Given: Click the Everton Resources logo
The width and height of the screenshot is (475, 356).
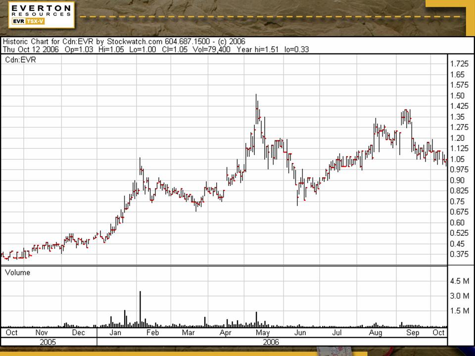Looking at the screenshot, I should pyautogui.click(x=42, y=15).
